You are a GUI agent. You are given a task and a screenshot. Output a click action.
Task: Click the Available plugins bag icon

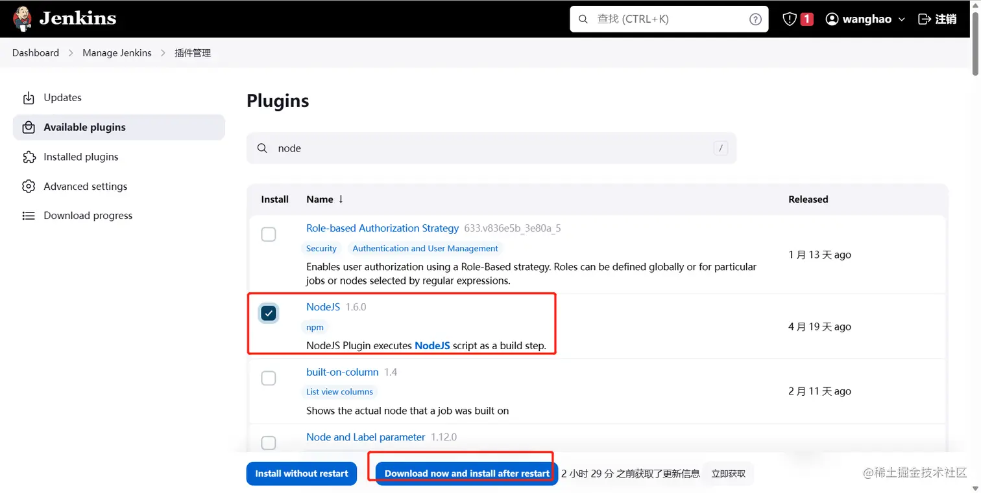pos(29,128)
